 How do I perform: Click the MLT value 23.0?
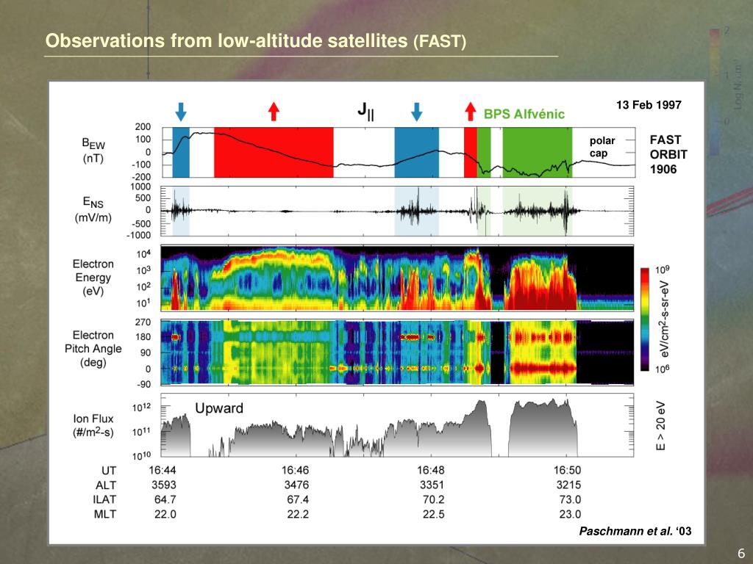(570, 514)
